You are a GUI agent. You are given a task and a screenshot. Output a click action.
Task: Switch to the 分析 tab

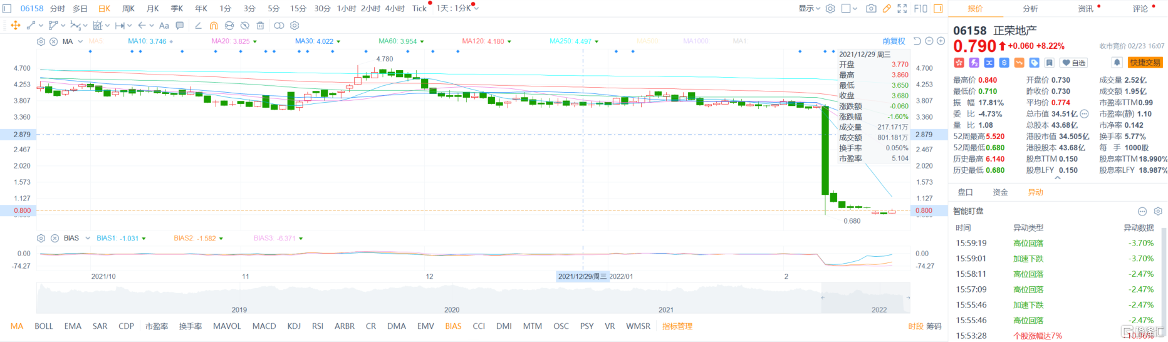(1030, 9)
